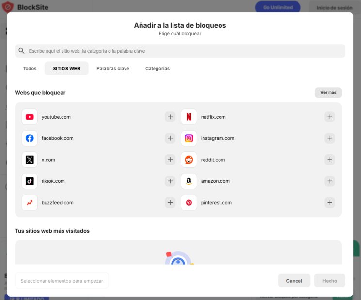Click the plus button next to facebook.com
Viewport: 361px width, 300px height.
pyautogui.click(x=170, y=138)
